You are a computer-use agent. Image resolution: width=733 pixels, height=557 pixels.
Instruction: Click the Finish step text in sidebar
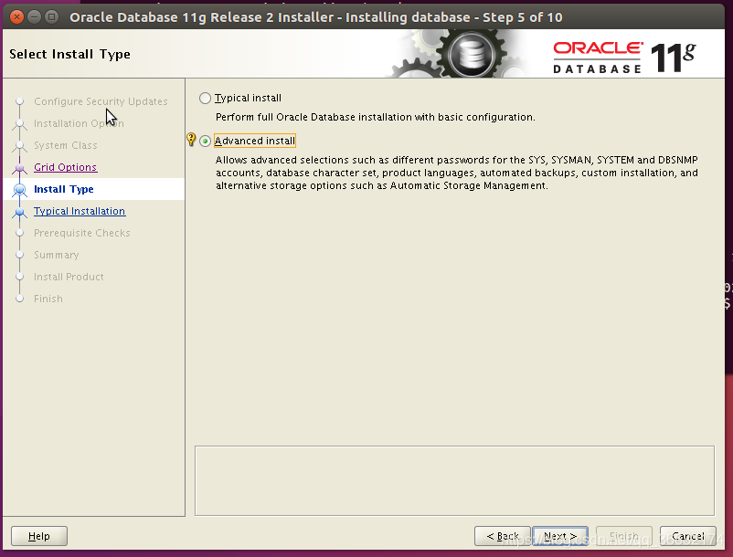point(48,299)
